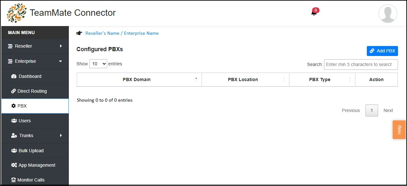Image resolution: width=407 pixels, height=186 pixels.
Task: Click the Reseller menu list icon
Action: 10,46
